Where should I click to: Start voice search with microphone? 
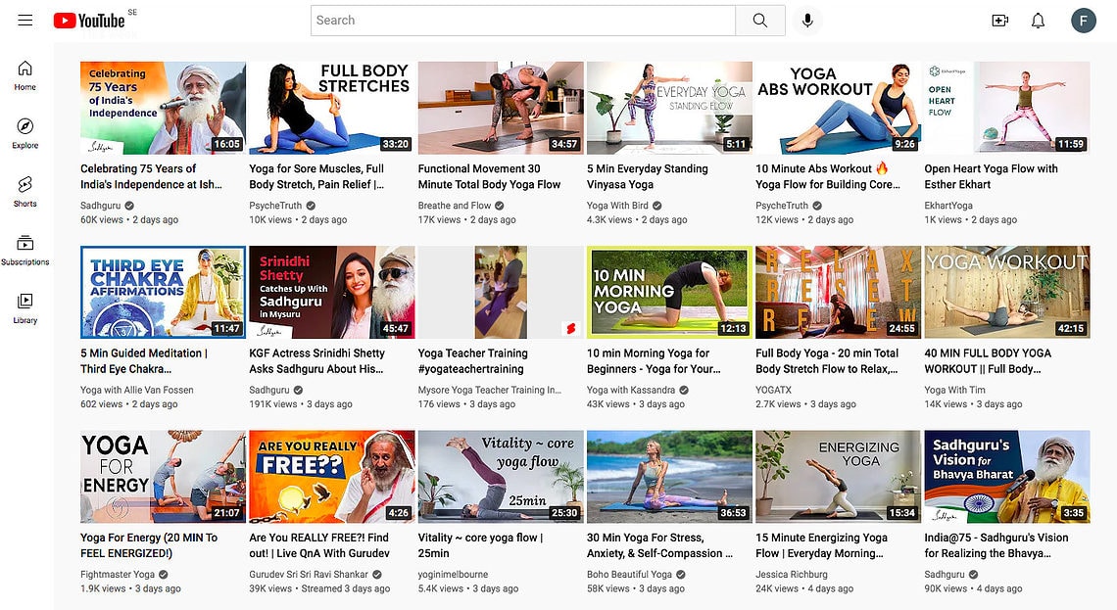click(807, 21)
